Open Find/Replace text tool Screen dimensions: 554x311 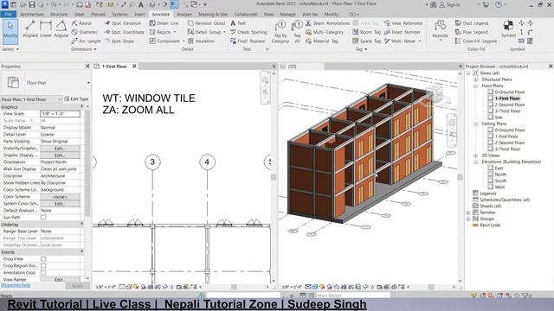pos(248,41)
